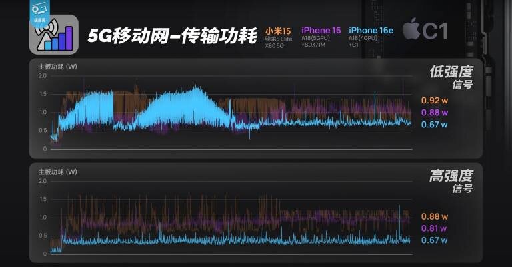This screenshot has height=267, width=512.
Task: Click the "2.0" axis label in low-signal chart
Action: [43, 76]
